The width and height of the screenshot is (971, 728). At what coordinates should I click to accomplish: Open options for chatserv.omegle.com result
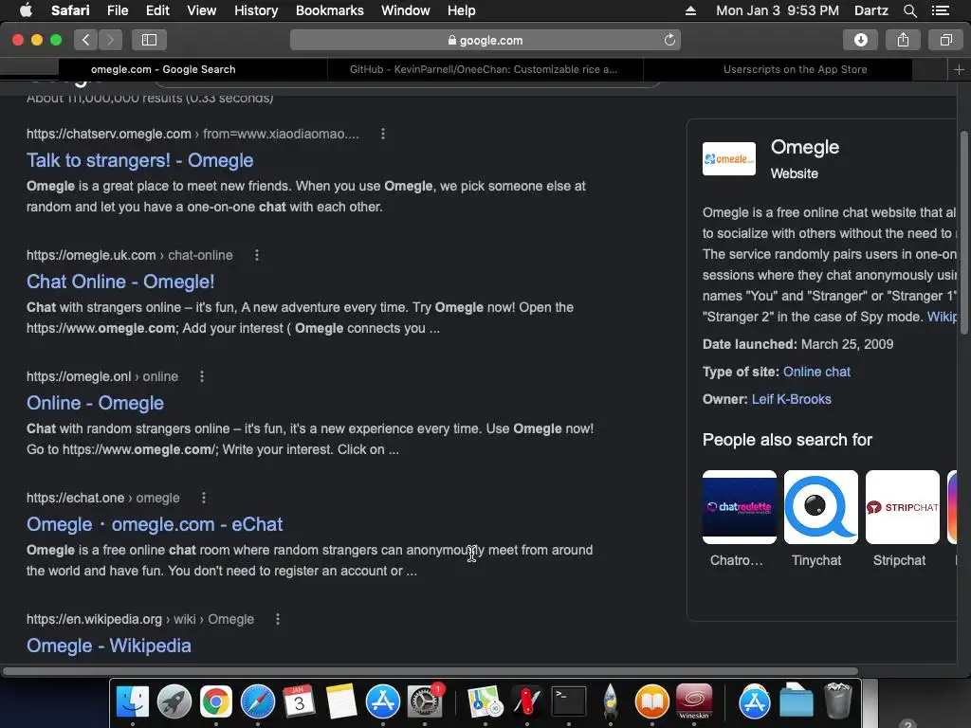pyautogui.click(x=383, y=134)
